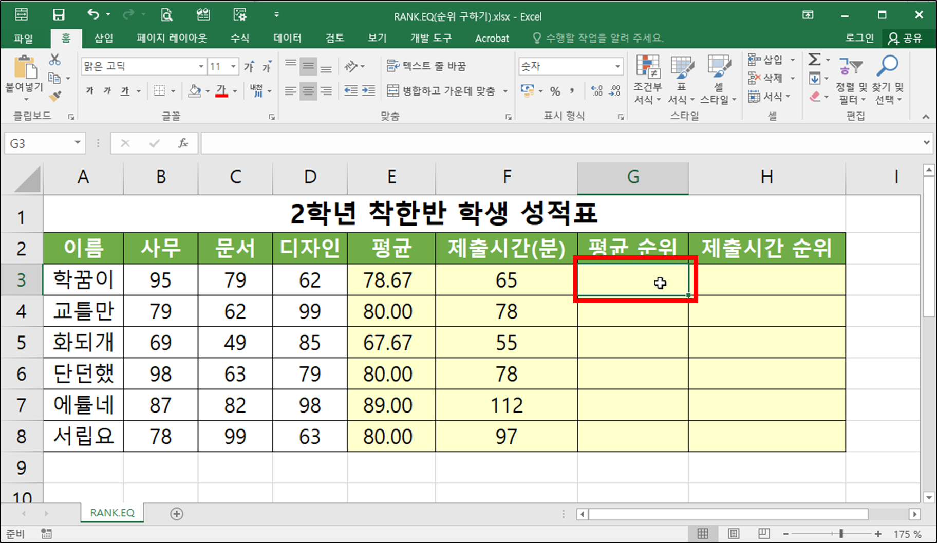
Task: Switch to the 삽입 tab
Action: click(x=103, y=38)
